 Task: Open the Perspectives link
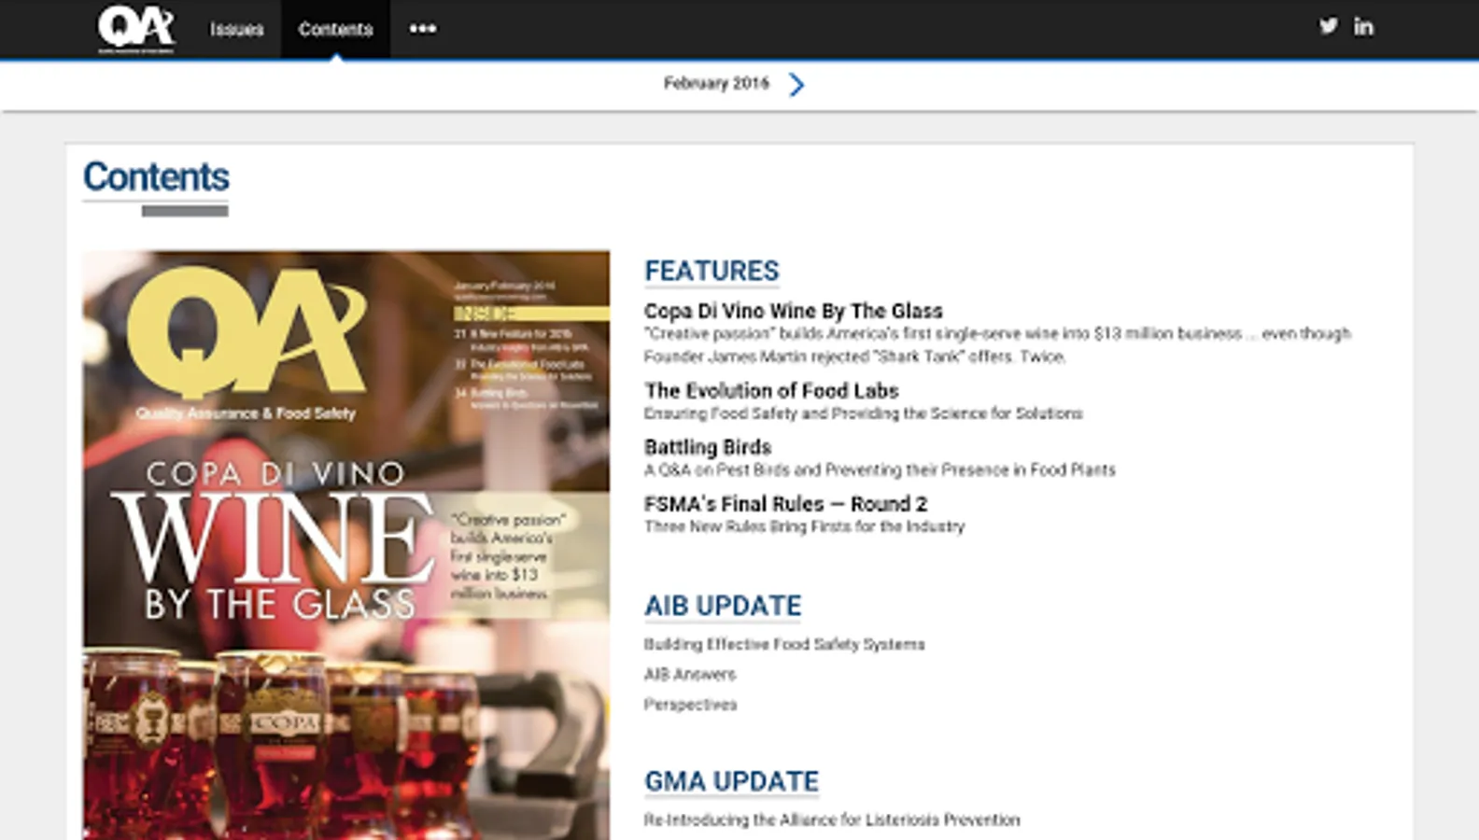tap(690, 705)
